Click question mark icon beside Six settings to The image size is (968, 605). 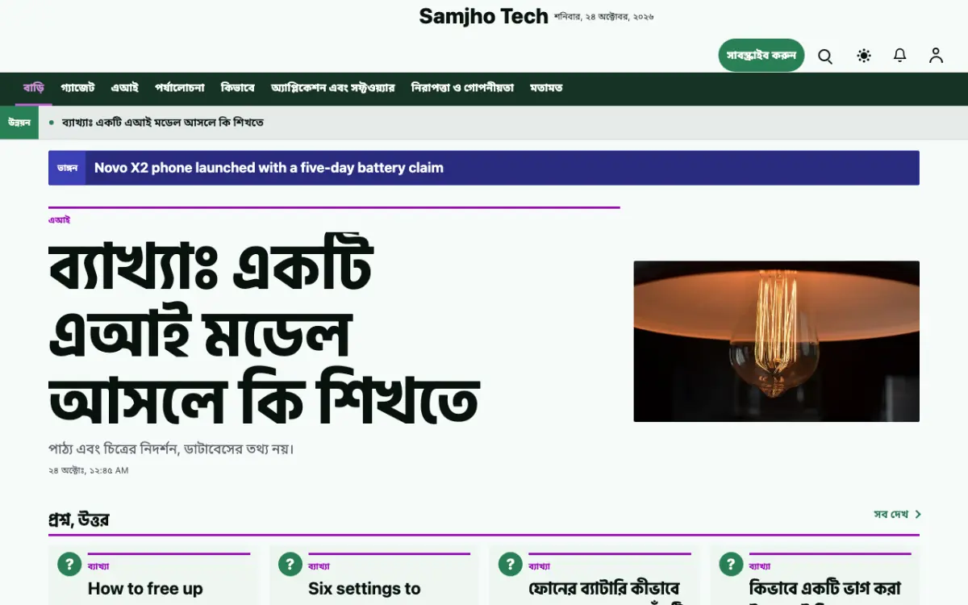[x=290, y=564]
